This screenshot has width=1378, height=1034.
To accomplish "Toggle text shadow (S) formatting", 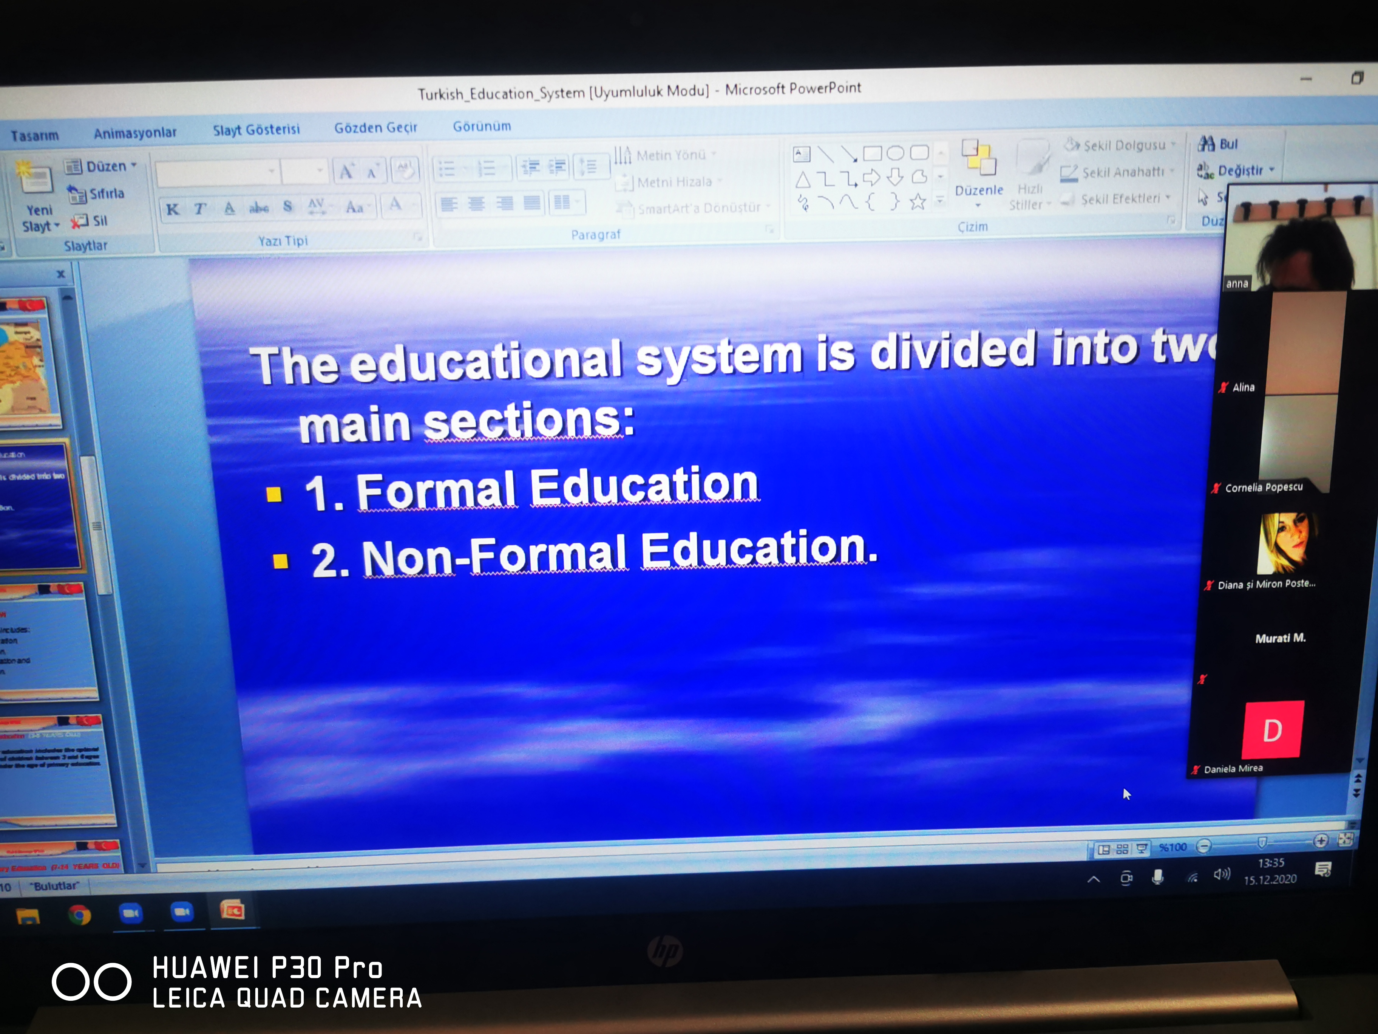I will click(x=287, y=206).
